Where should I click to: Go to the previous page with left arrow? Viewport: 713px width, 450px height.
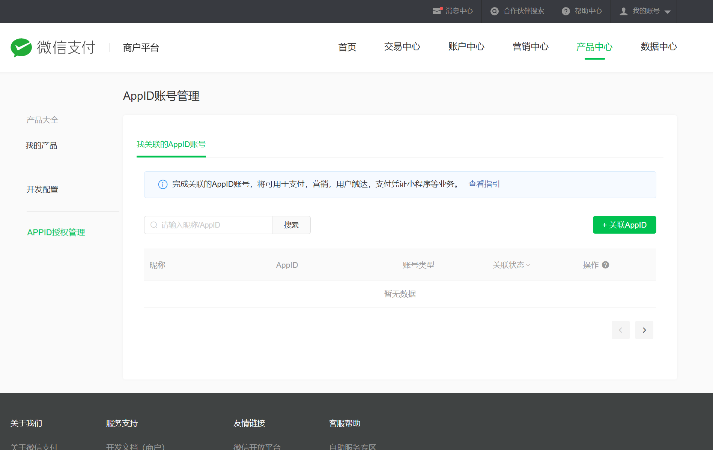(x=621, y=330)
